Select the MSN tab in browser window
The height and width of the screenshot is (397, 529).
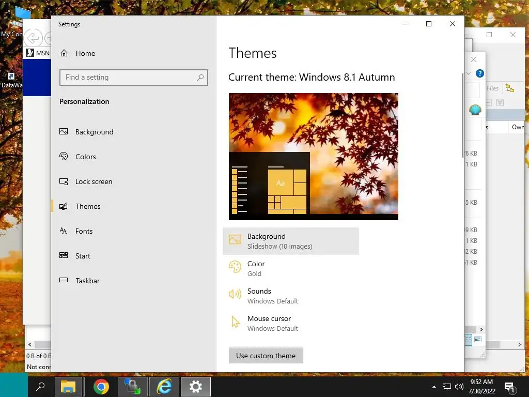click(x=38, y=53)
